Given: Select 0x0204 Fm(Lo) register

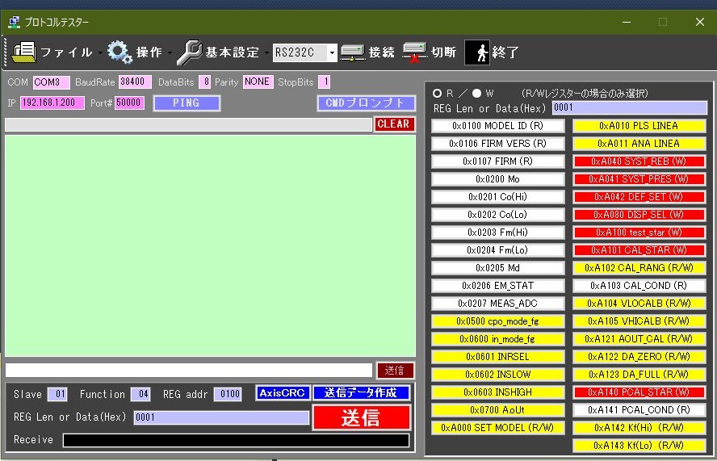Looking at the screenshot, I should click(x=498, y=250).
